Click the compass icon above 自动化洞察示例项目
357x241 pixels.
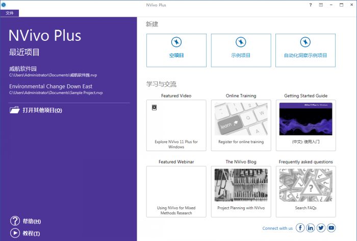click(305, 42)
